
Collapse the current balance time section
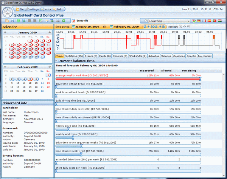(x=56, y=61)
